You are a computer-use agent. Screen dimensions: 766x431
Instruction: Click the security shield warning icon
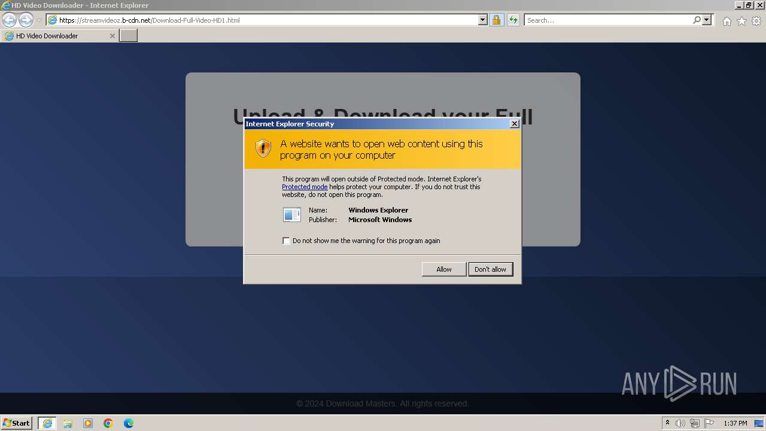tap(263, 148)
